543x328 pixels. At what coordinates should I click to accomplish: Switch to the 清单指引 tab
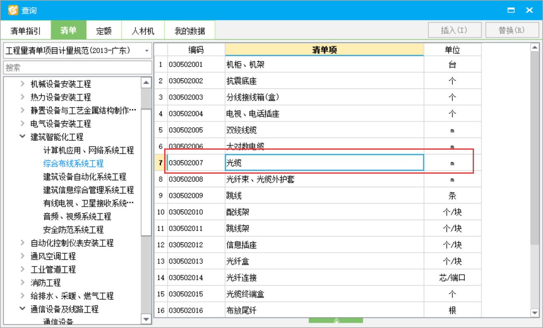pos(26,31)
